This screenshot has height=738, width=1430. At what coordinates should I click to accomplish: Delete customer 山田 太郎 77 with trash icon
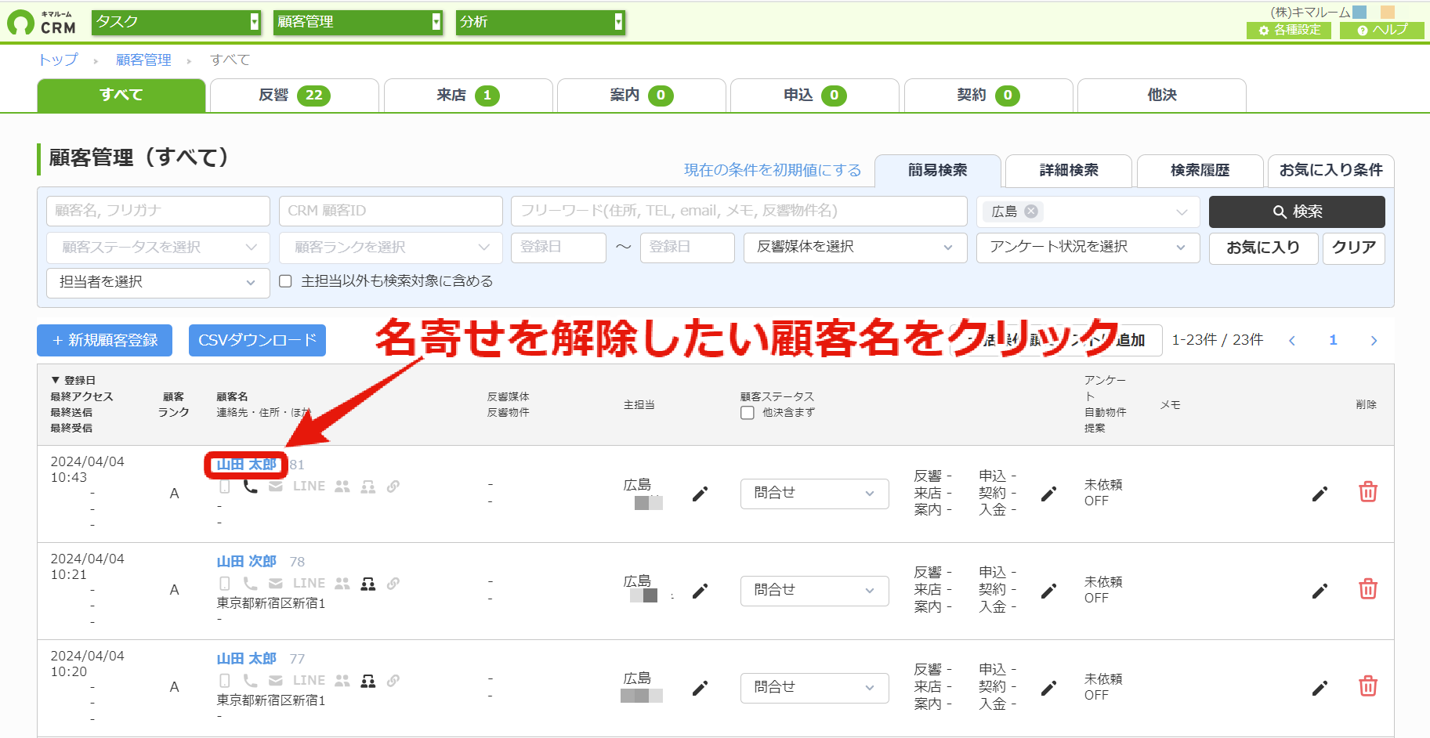click(1368, 686)
